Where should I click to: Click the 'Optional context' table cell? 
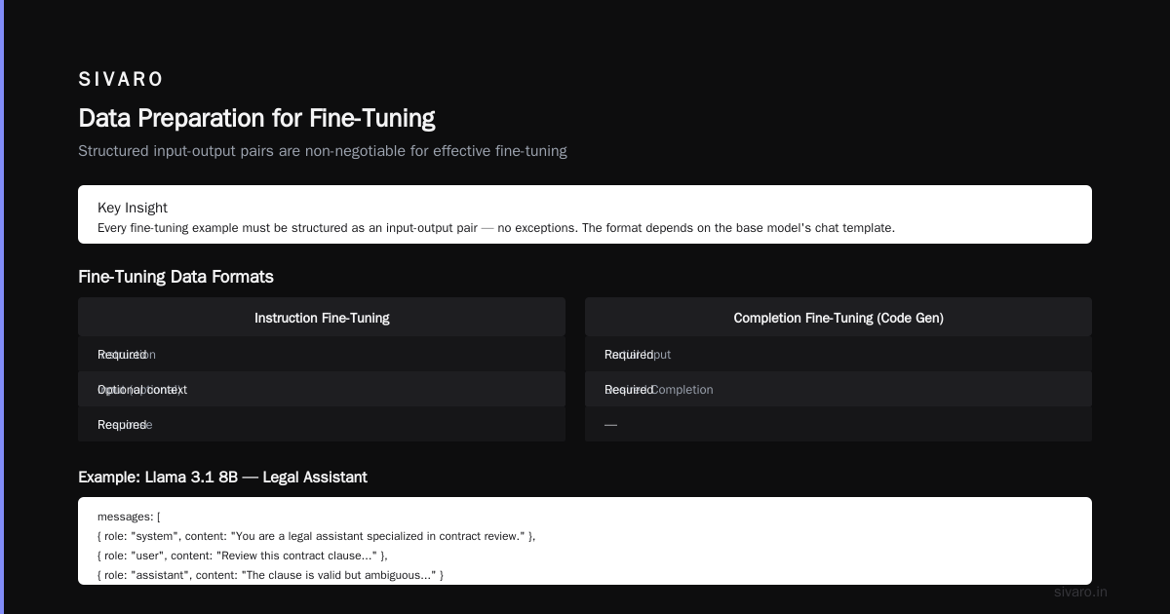(x=322, y=390)
